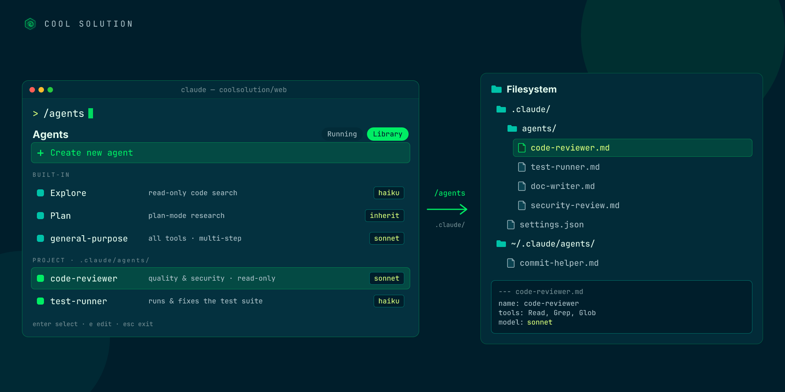Click the inherit badge on Plan row
Image resolution: width=785 pixels, height=392 pixels.
385,216
